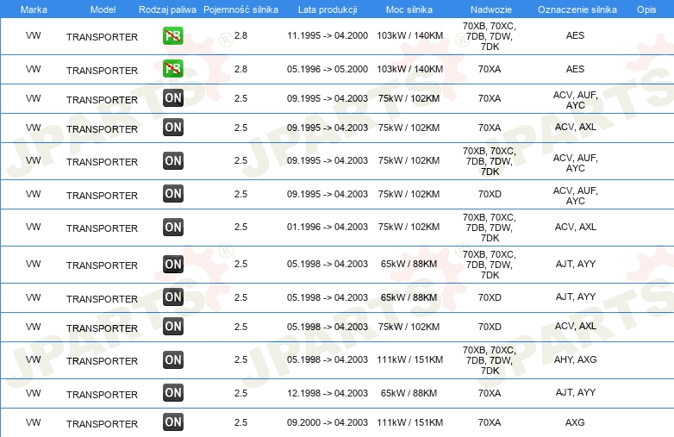The image size is (674, 437).
Task: Click 65kW / 88KM in the 12.1998 row
Action: pos(409,393)
